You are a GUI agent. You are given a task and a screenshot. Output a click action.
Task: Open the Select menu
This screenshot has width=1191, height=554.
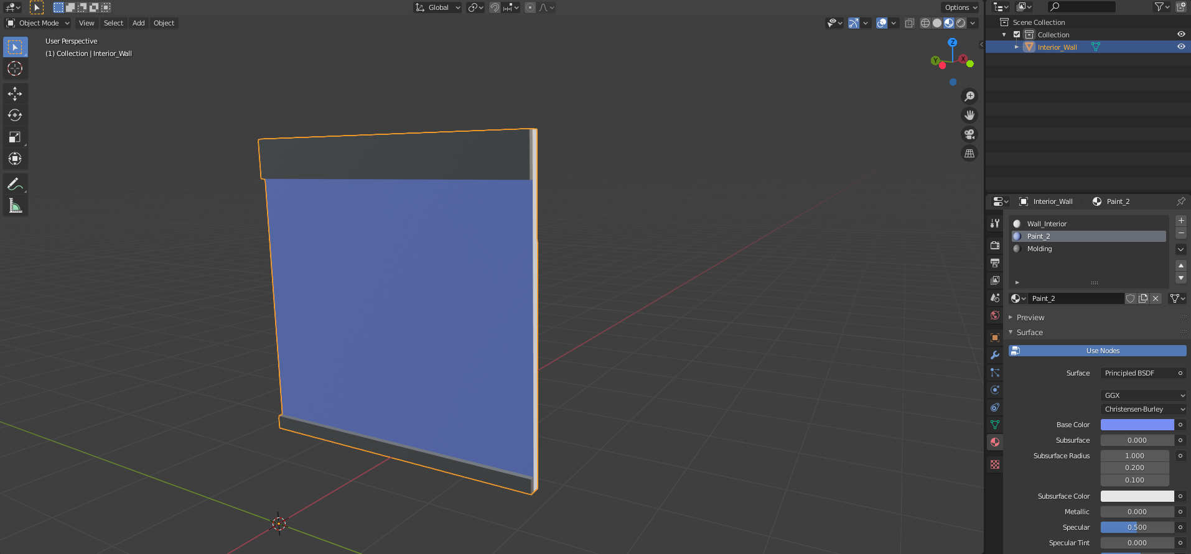(x=113, y=23)
